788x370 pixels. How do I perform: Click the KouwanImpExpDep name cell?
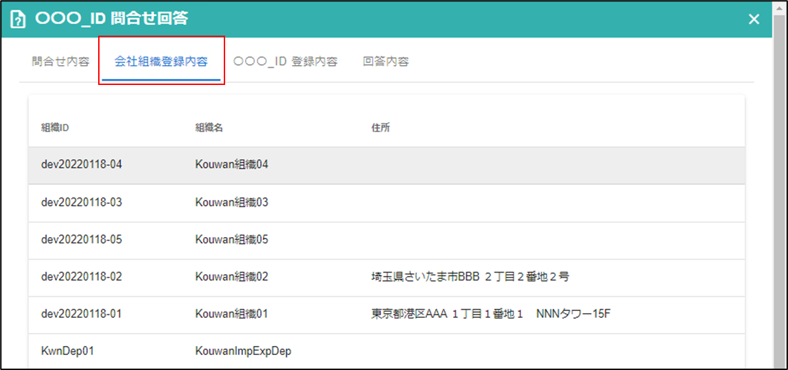tap(243, 351)
